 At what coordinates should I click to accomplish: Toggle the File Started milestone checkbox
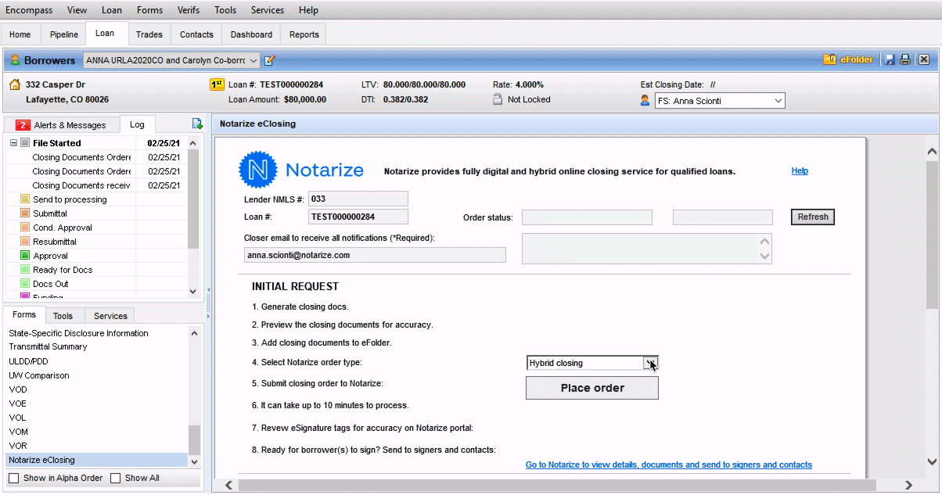pos(25,143)
